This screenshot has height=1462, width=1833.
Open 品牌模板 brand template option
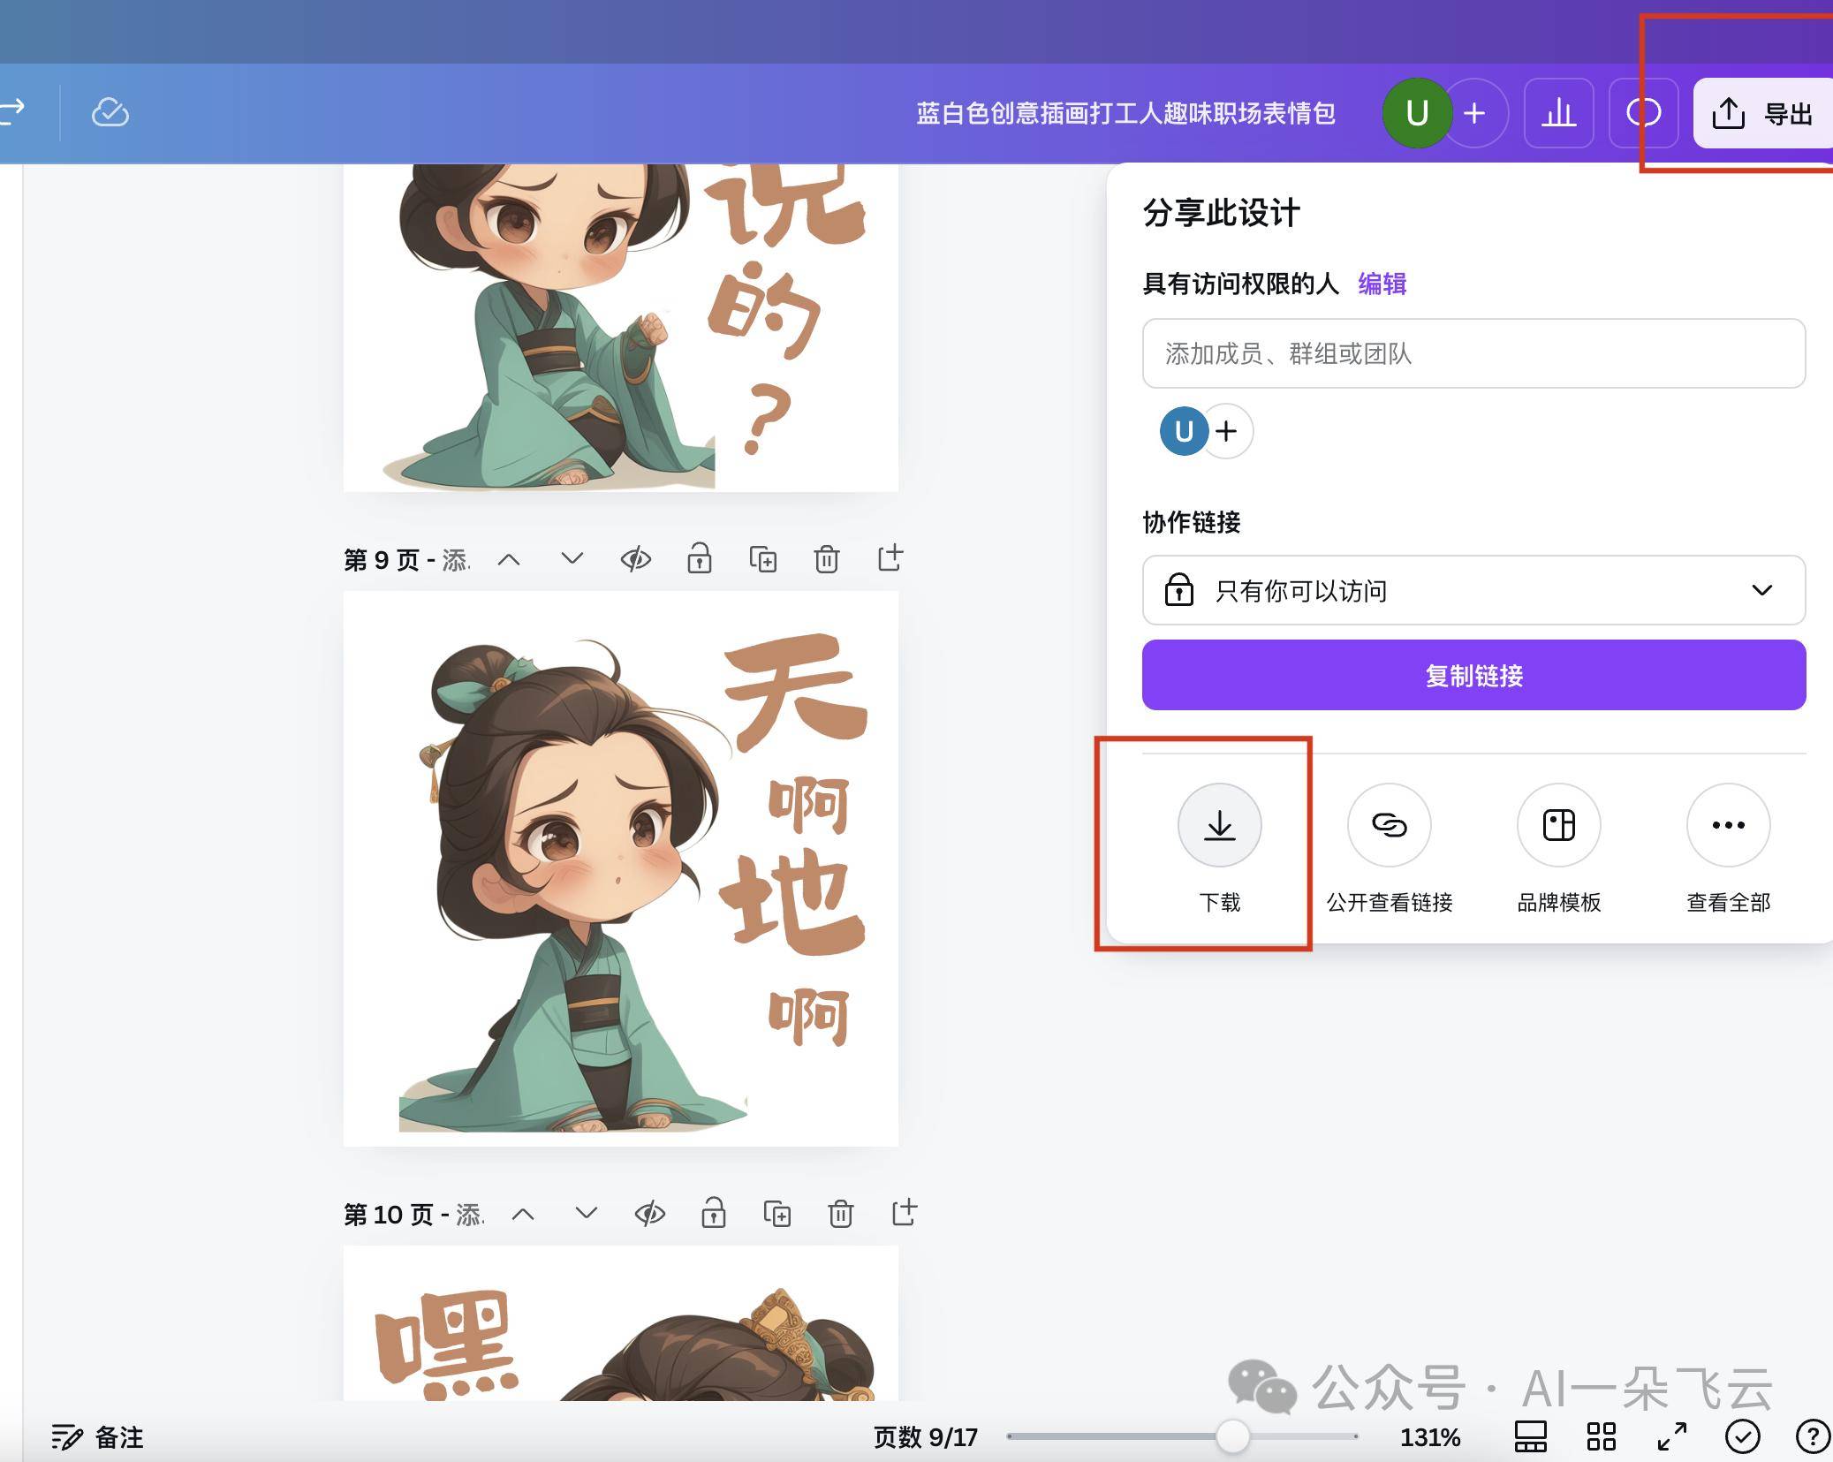pos(1557,826)
